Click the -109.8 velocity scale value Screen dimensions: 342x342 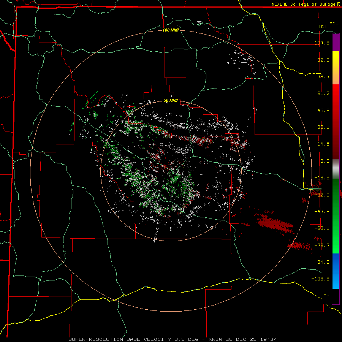click(x=320, y=279)
